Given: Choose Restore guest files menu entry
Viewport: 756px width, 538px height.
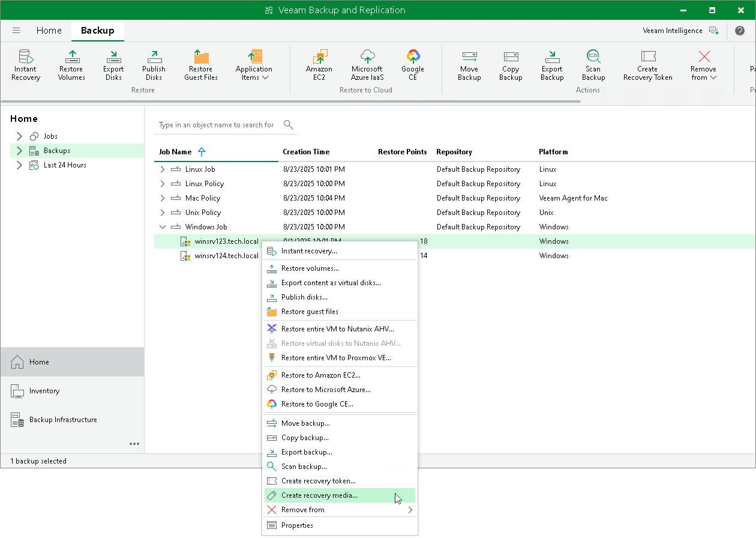Looking at the screenshot, I should [x=340, y=312].
